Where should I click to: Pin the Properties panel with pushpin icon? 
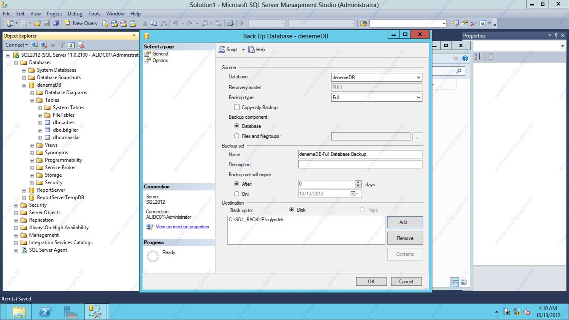[556, 35]
